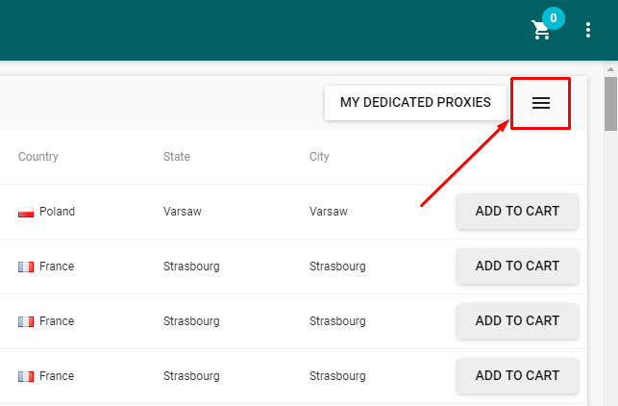
Task: Add the last France Strasbourg proxy to cart
Action: pyautogui.click(x=517, y=375)
